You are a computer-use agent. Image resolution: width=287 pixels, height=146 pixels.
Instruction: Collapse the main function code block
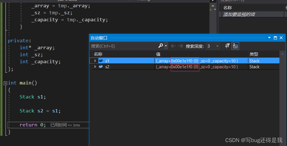click(x=5, y=83)
